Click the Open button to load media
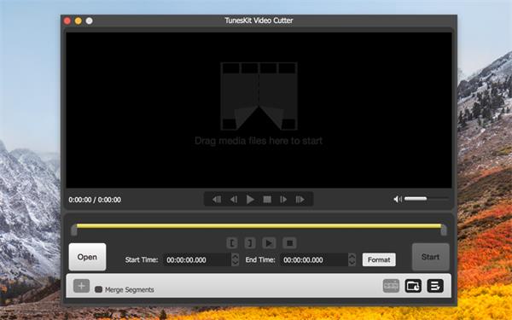The width and height of the screenshot is (512, 320). coord(87,257)
